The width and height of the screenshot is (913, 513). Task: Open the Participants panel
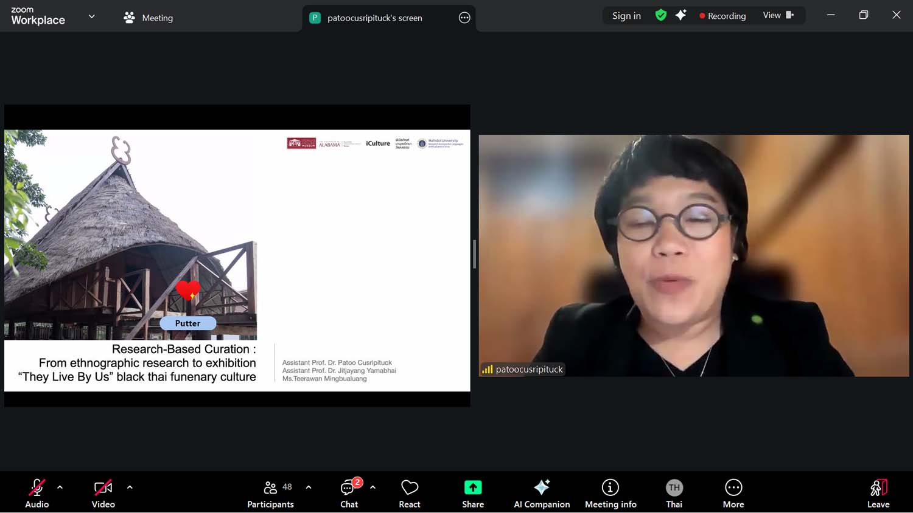(271, 493)
